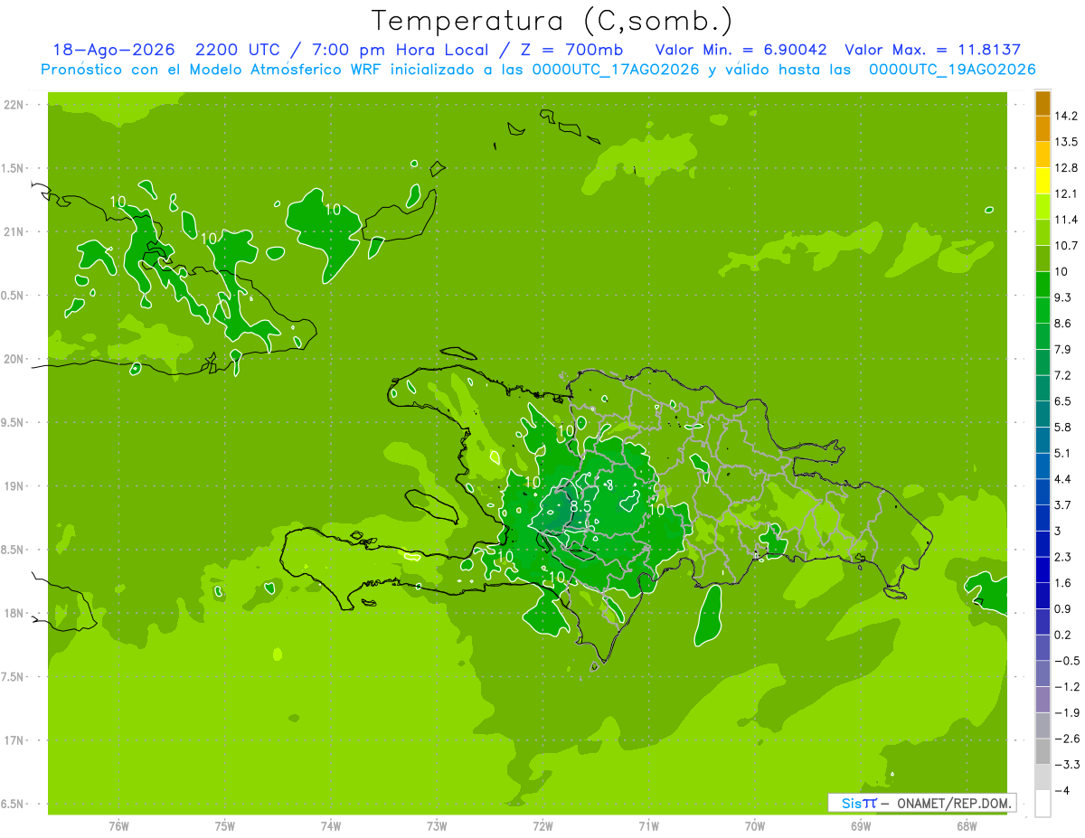1085x838 pixels.
Task: Click the colorbar value '-4'
Action: 1062,791
